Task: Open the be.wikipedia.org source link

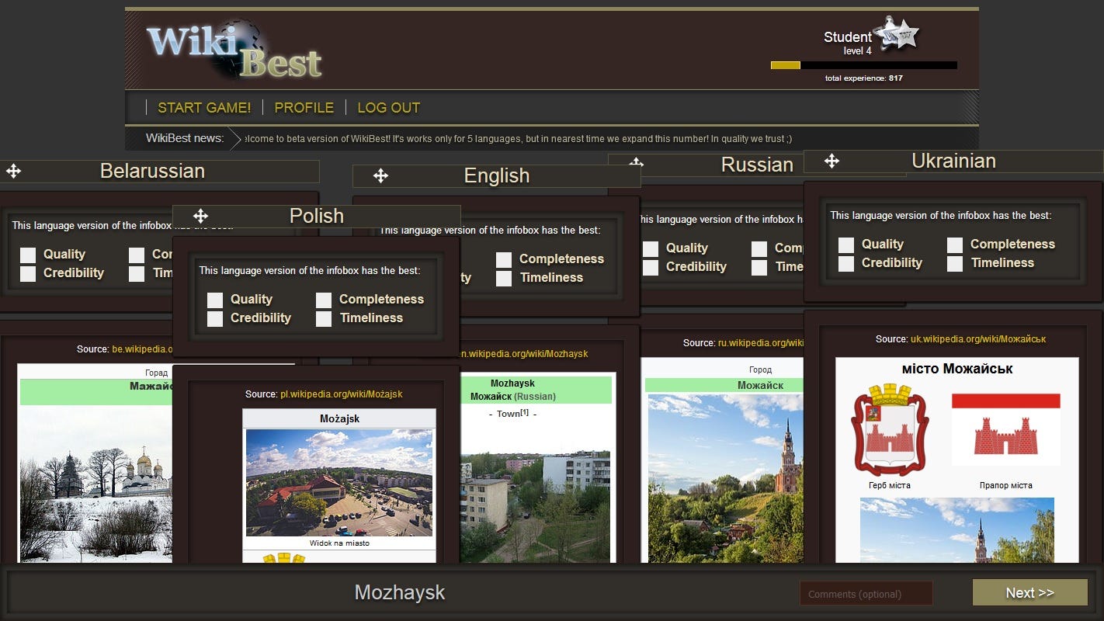Action: 142,349
